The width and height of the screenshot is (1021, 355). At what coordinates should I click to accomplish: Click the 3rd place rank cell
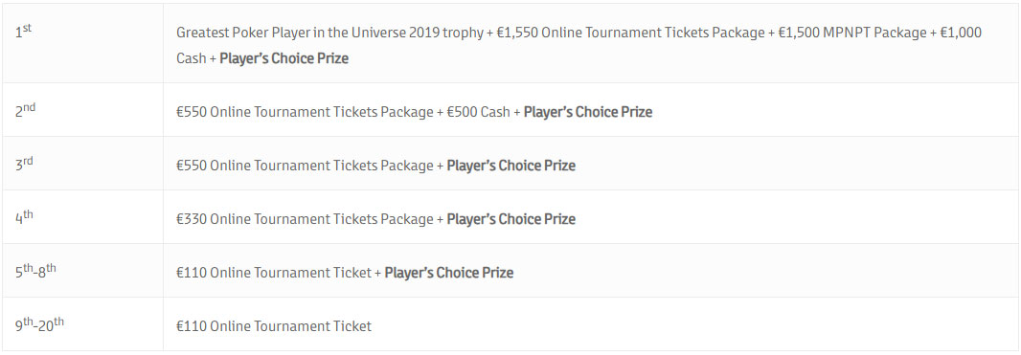coord(82,164)
